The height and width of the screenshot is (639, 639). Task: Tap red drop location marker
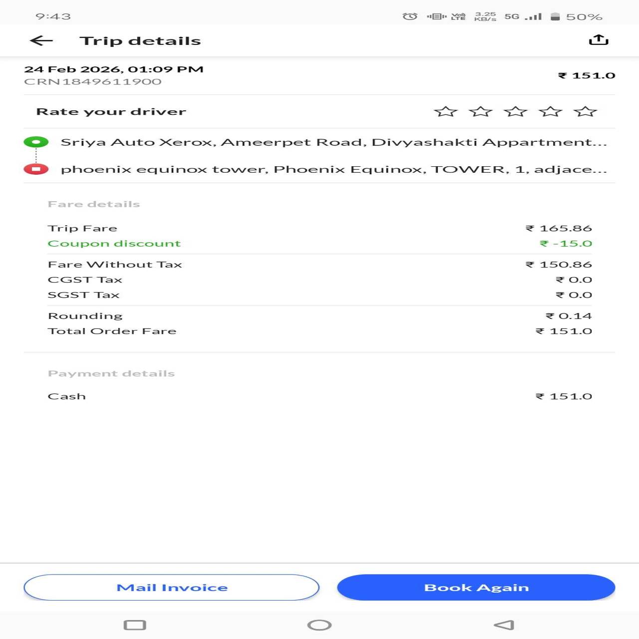36,169
